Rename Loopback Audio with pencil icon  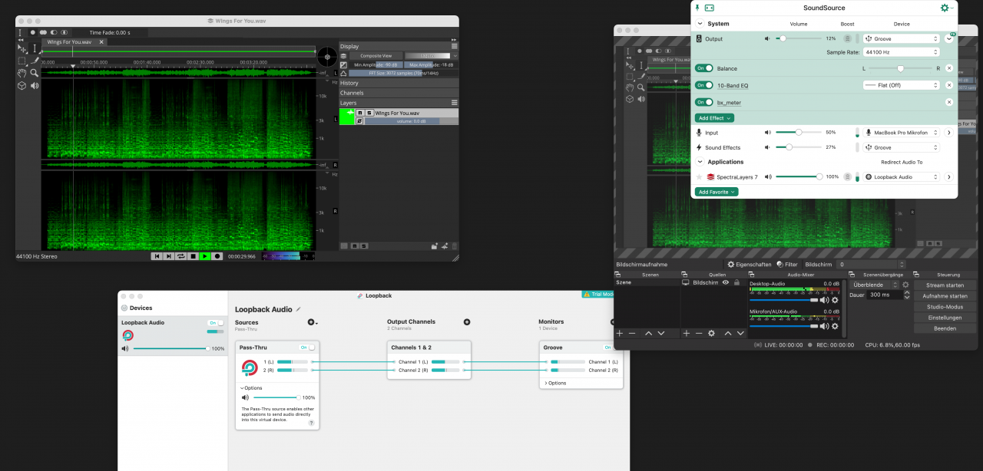[x=298, y=309]
